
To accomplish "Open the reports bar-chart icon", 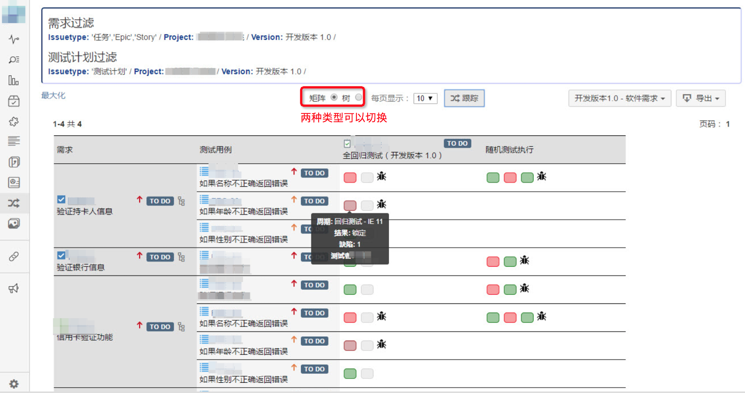I will click(14, 80).
